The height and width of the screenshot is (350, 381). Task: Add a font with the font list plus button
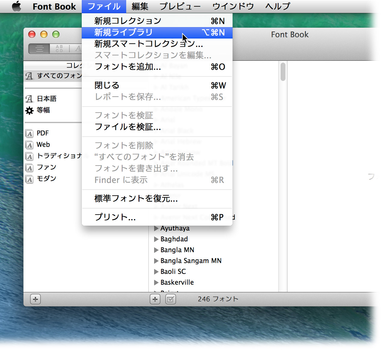[155, 299]
